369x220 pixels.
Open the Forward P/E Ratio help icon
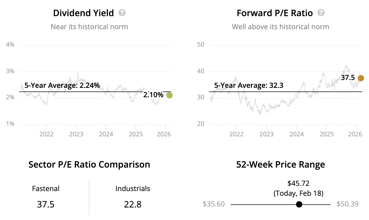click(x=321, y=13)
